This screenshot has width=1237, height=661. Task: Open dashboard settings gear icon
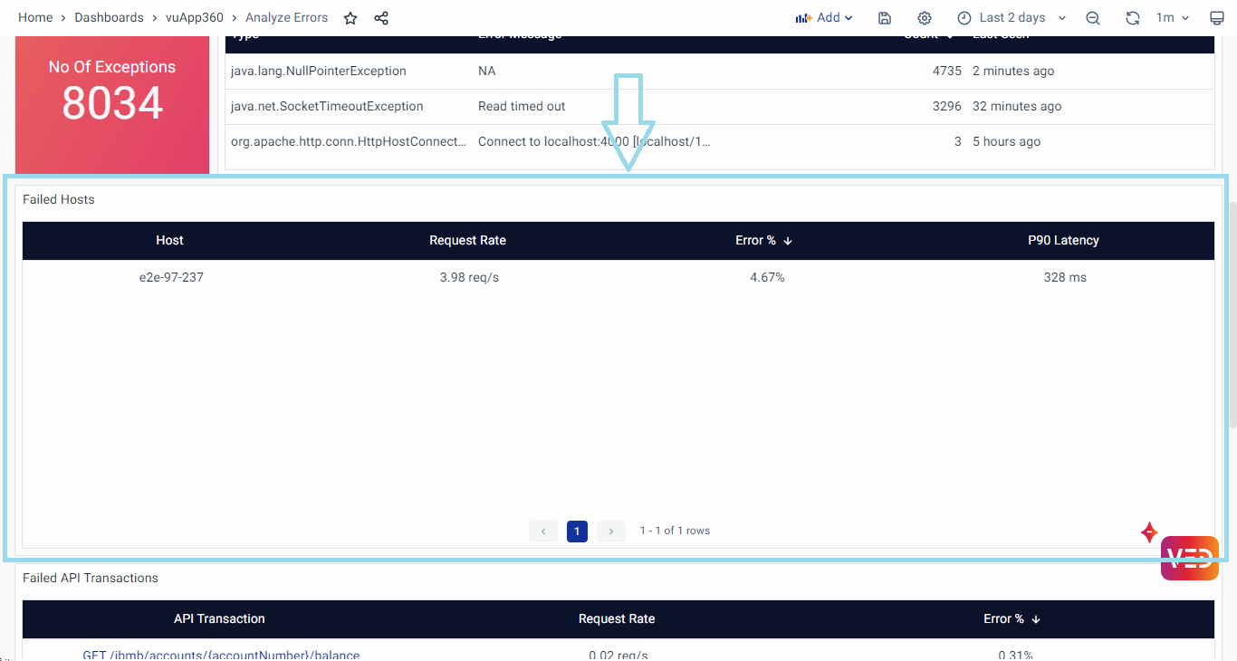tap(924, 18)
